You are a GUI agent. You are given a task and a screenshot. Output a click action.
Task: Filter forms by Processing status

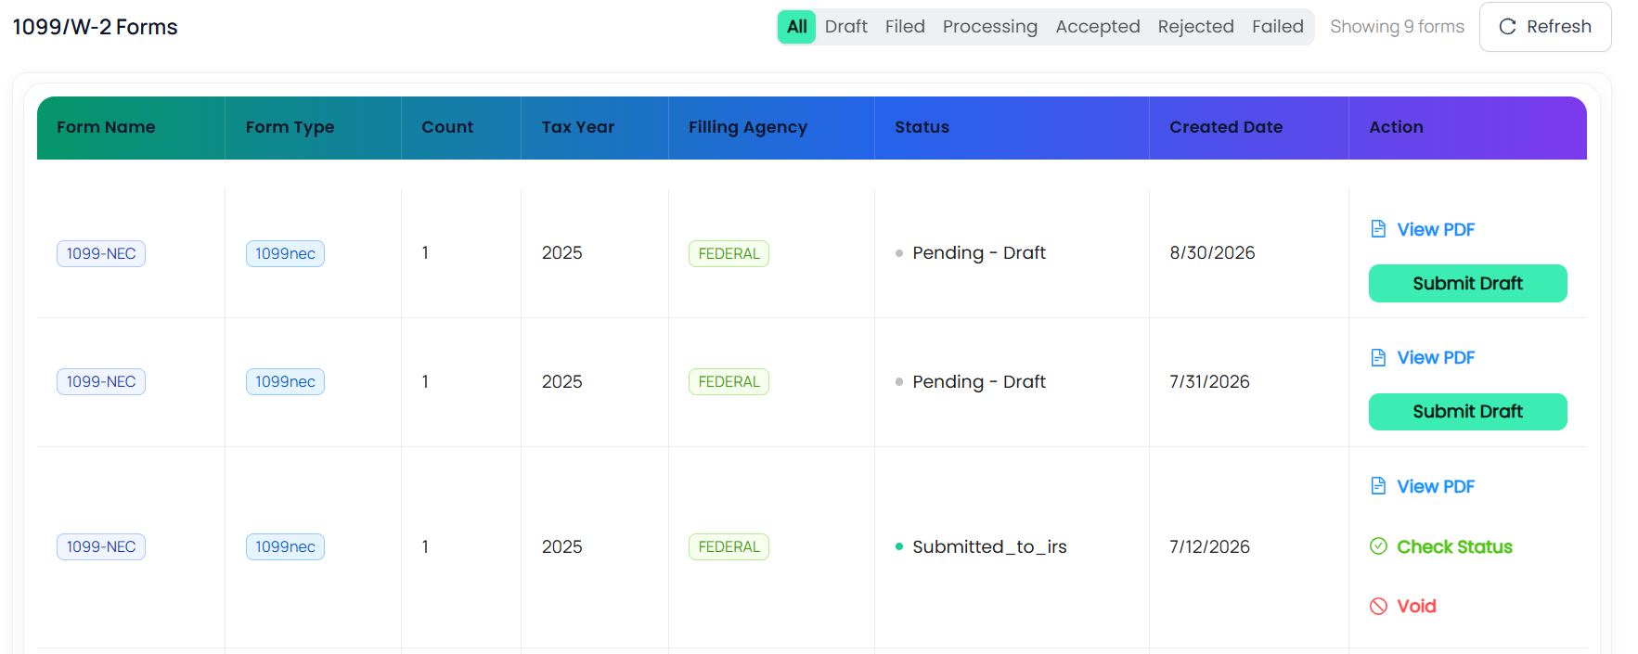[x=990, y=27]
